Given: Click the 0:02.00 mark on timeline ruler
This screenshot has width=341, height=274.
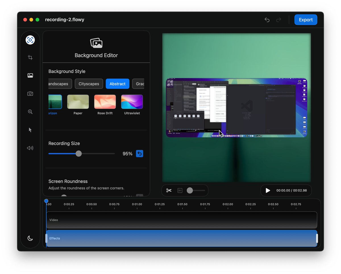Looking at the screenshot, I should (x=228, y=204).
